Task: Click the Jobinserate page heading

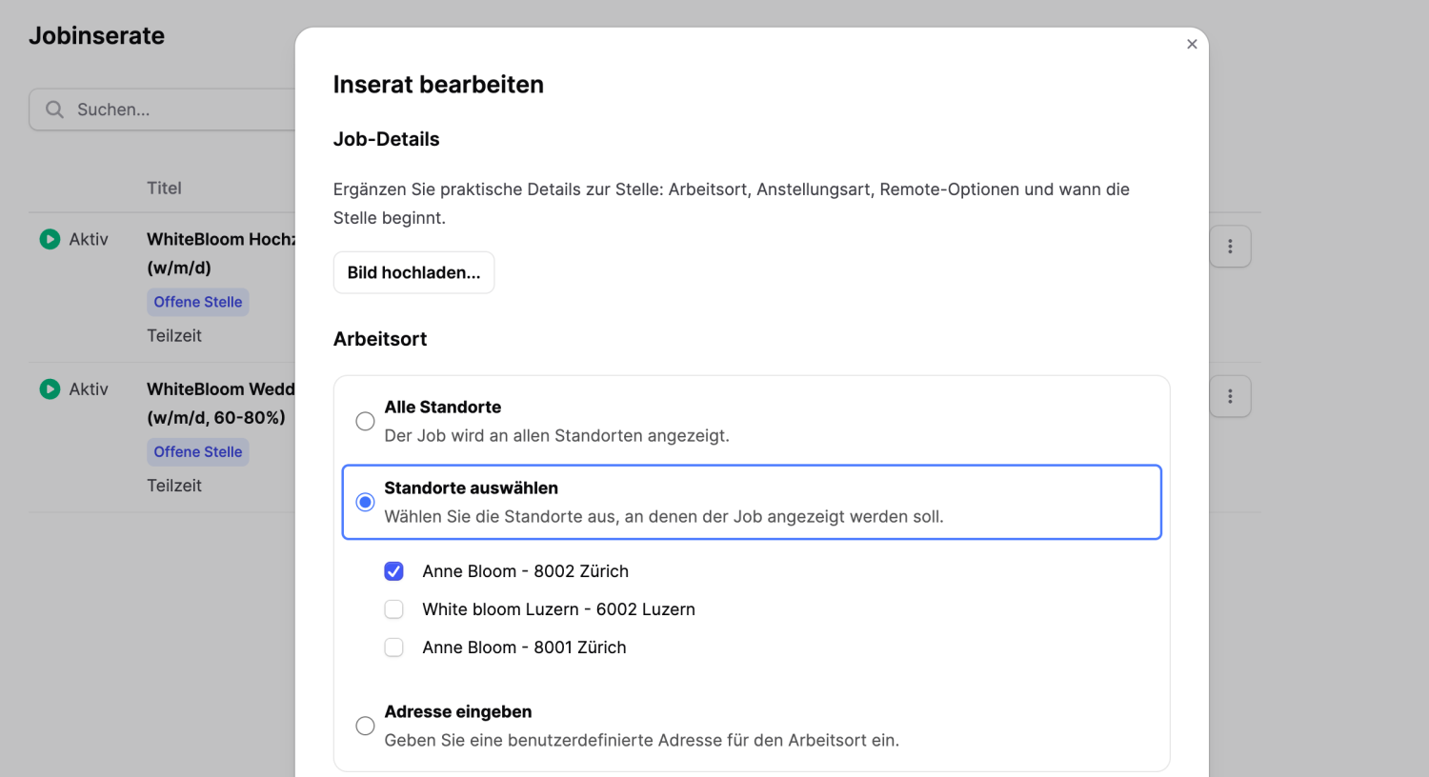Action: (x=96, y=35)
